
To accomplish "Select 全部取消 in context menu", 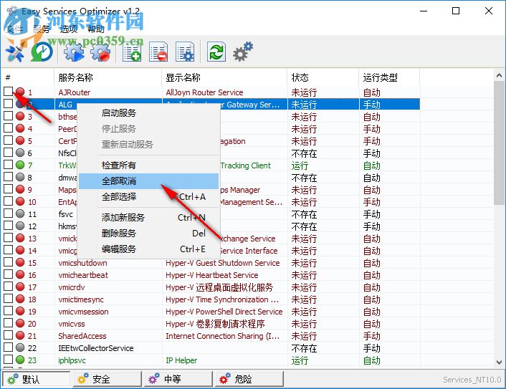I will pos(149,181).
